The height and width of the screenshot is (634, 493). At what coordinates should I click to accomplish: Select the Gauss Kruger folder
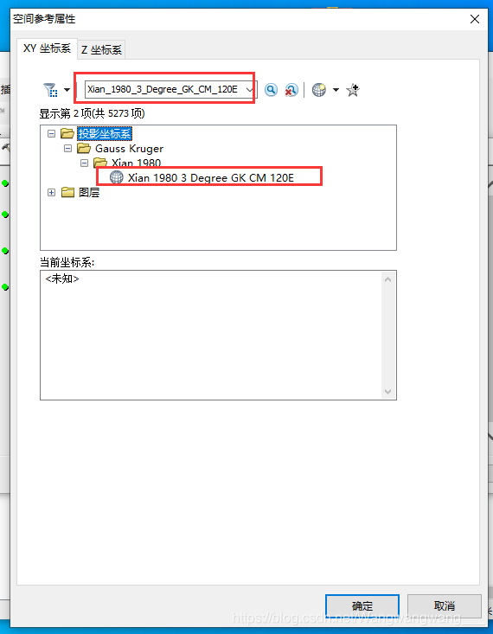129,149
